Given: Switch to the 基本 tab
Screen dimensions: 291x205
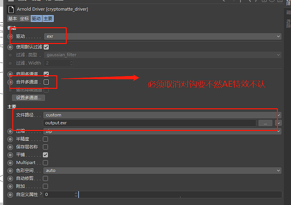Looking at the screenshot, I should [13, 18].
